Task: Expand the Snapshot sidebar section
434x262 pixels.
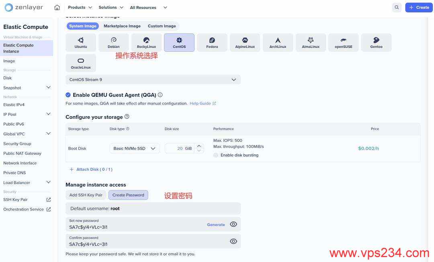Action: [x=48, y=87]
